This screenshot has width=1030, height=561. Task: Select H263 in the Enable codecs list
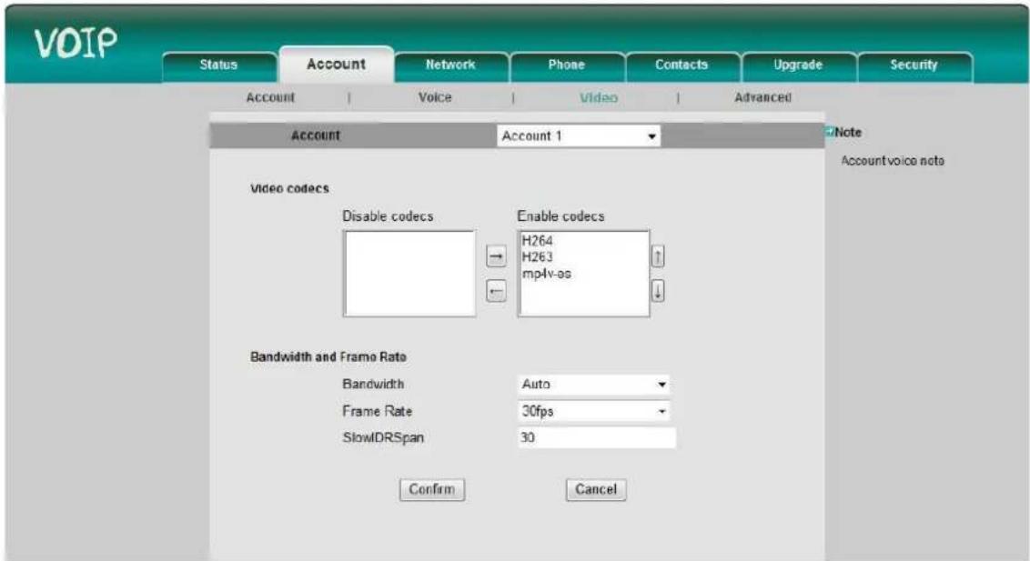(538, 257)
